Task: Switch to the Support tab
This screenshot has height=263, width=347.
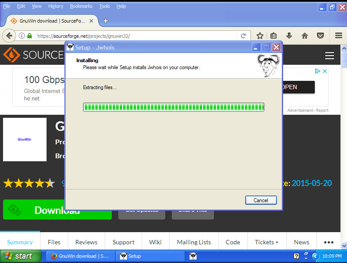Action: click(x=123, y=242)
